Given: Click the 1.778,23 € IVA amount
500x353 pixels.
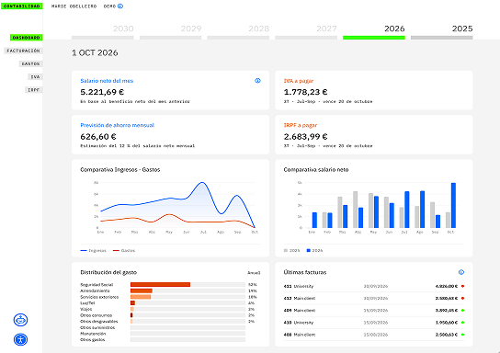Looking at the screenshot, I should pyautogui.click(x=305, y=92).
